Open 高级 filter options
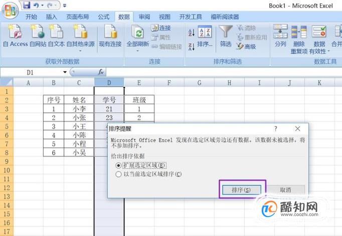Screen dimensions: 342x236 point(246,47)
